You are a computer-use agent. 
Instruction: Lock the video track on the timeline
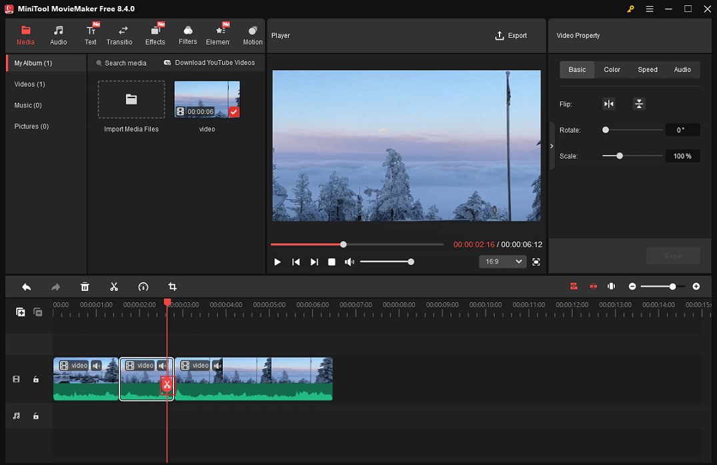tap(36, 379)
